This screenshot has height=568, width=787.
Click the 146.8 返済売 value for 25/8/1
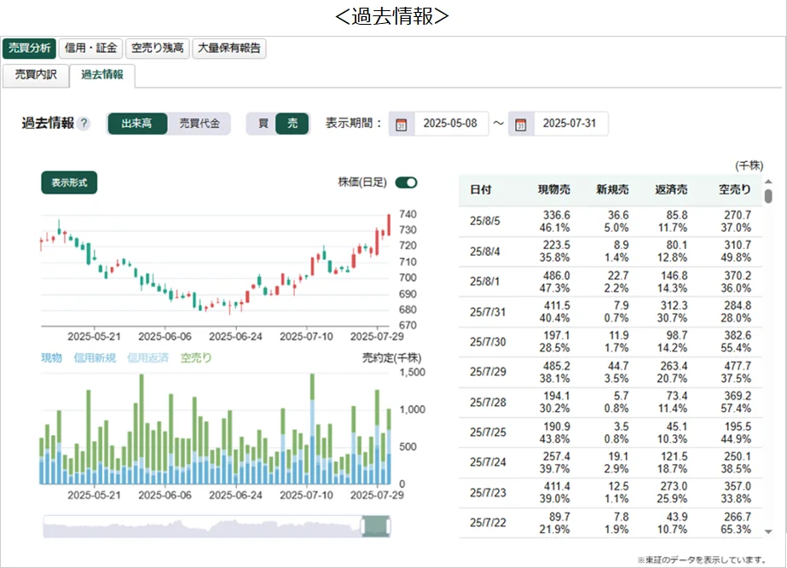[674, 275]
